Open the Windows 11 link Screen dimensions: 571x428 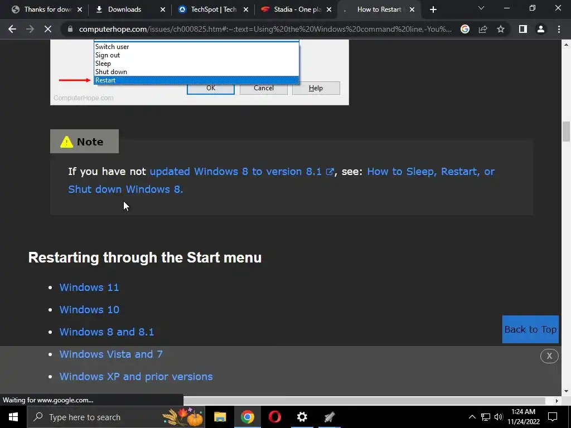[89, 287]
